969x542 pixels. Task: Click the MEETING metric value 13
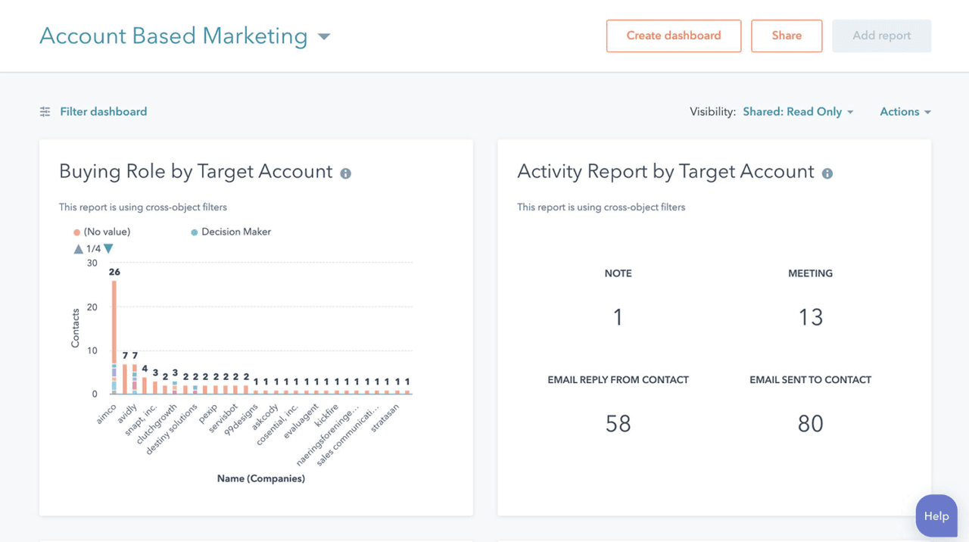coord(810,316)
